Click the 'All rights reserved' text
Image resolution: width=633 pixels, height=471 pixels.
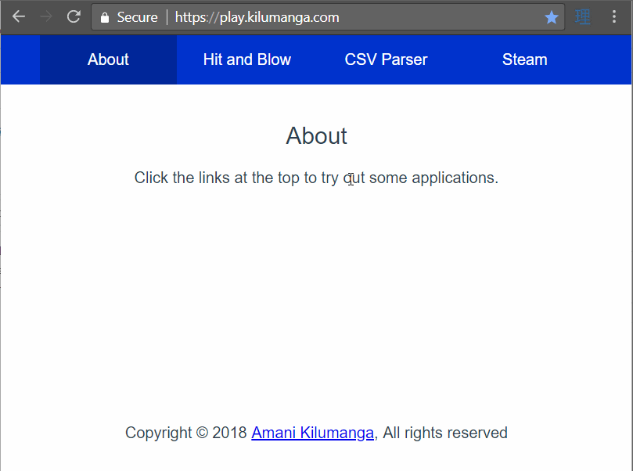tap(445, 433)
